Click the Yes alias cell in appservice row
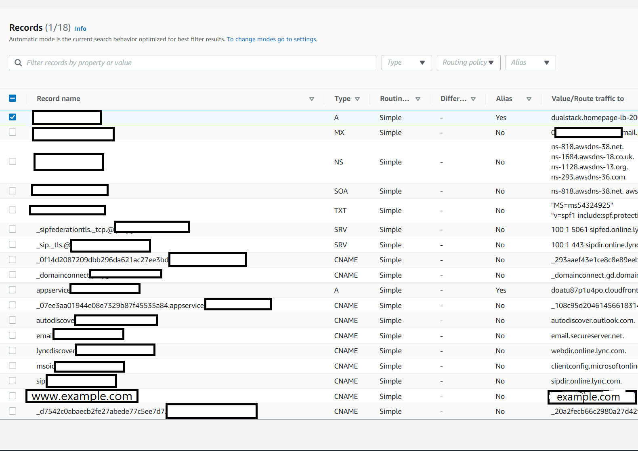Image resolution: width=638 pixels, height=451 pixels. click(x=501, y=290)
